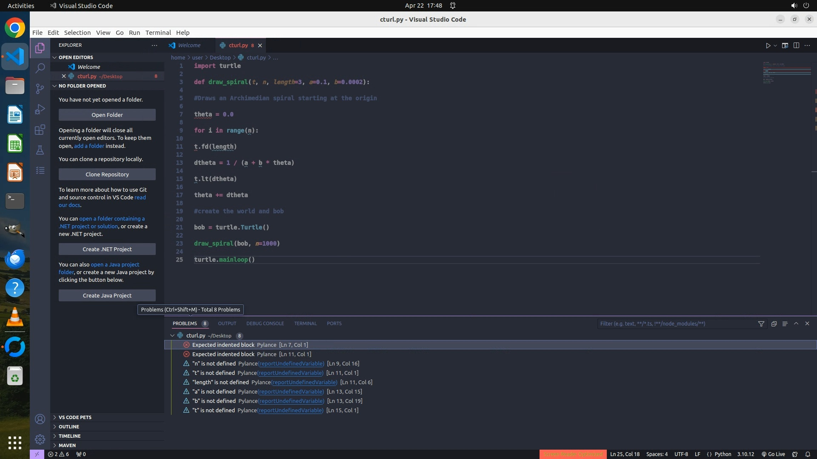Open the Search view in activity bar
This screenshot has width=817, height=459.
click(40, 68)
